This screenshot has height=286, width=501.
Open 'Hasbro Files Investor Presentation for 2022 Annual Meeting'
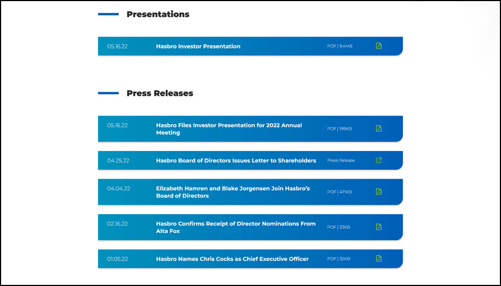[229, 129]
